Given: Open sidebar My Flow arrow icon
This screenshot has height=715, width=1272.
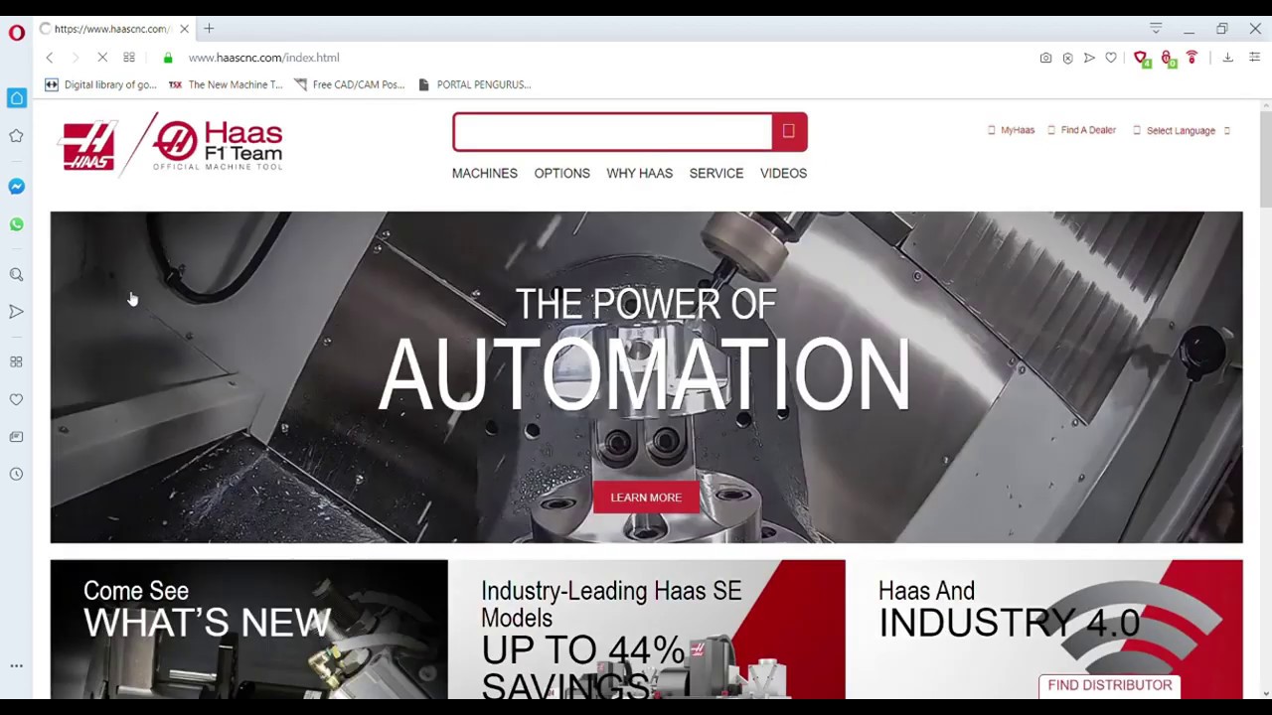Looking at the screenshot, I should coord(16,312).
